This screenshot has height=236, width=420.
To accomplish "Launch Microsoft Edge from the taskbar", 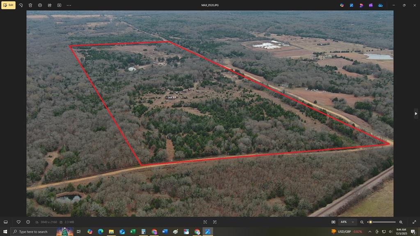I will point(100,231).
